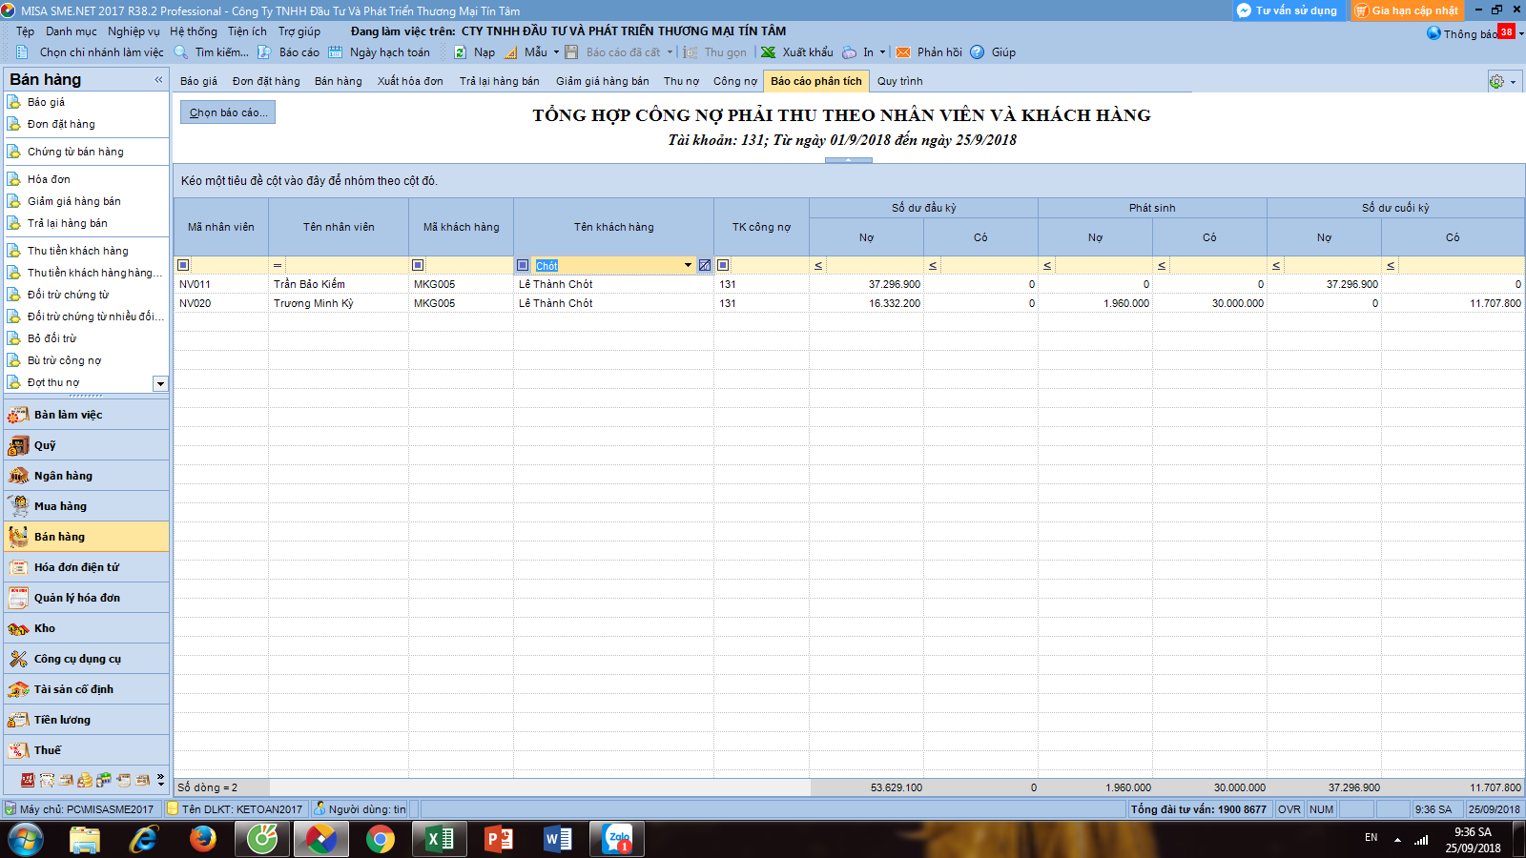
Task: Open the settings gear in tab bar
Action: [1496, 82]
